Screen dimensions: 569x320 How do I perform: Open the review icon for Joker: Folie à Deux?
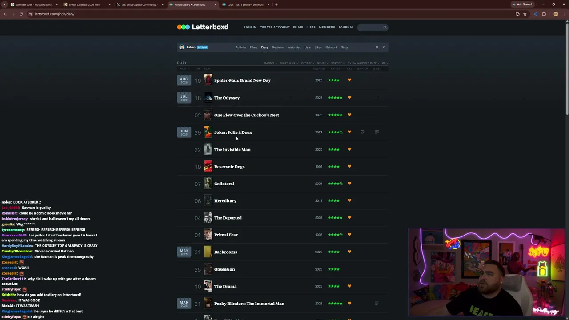(377, 132)
